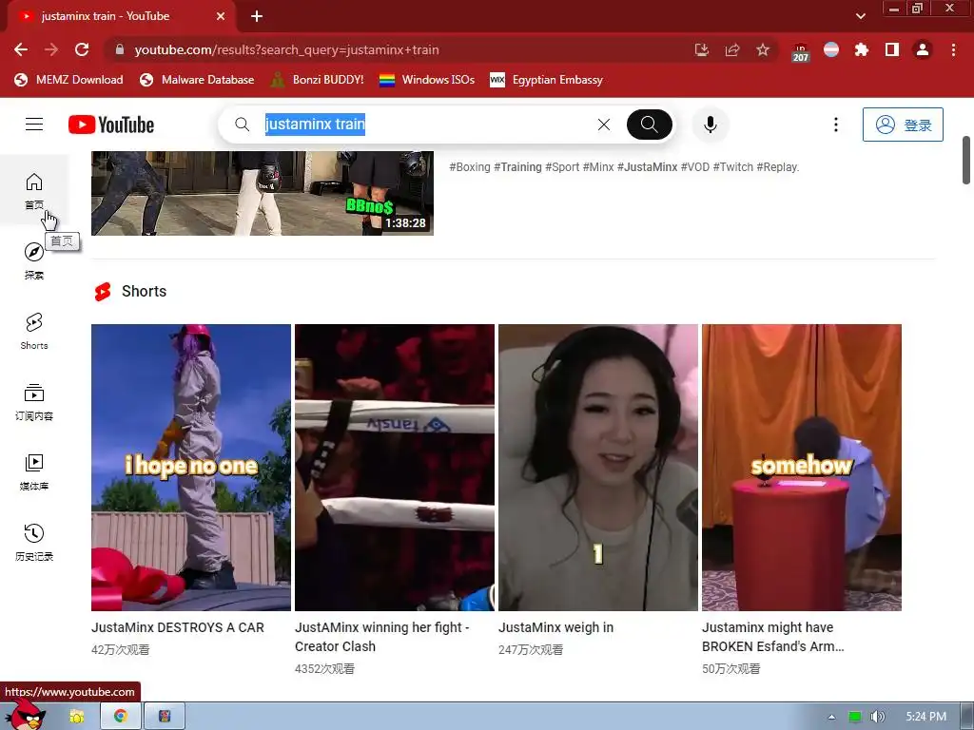Bookmark this page with the star
This screenshot has width=974, height=730.
763,49
